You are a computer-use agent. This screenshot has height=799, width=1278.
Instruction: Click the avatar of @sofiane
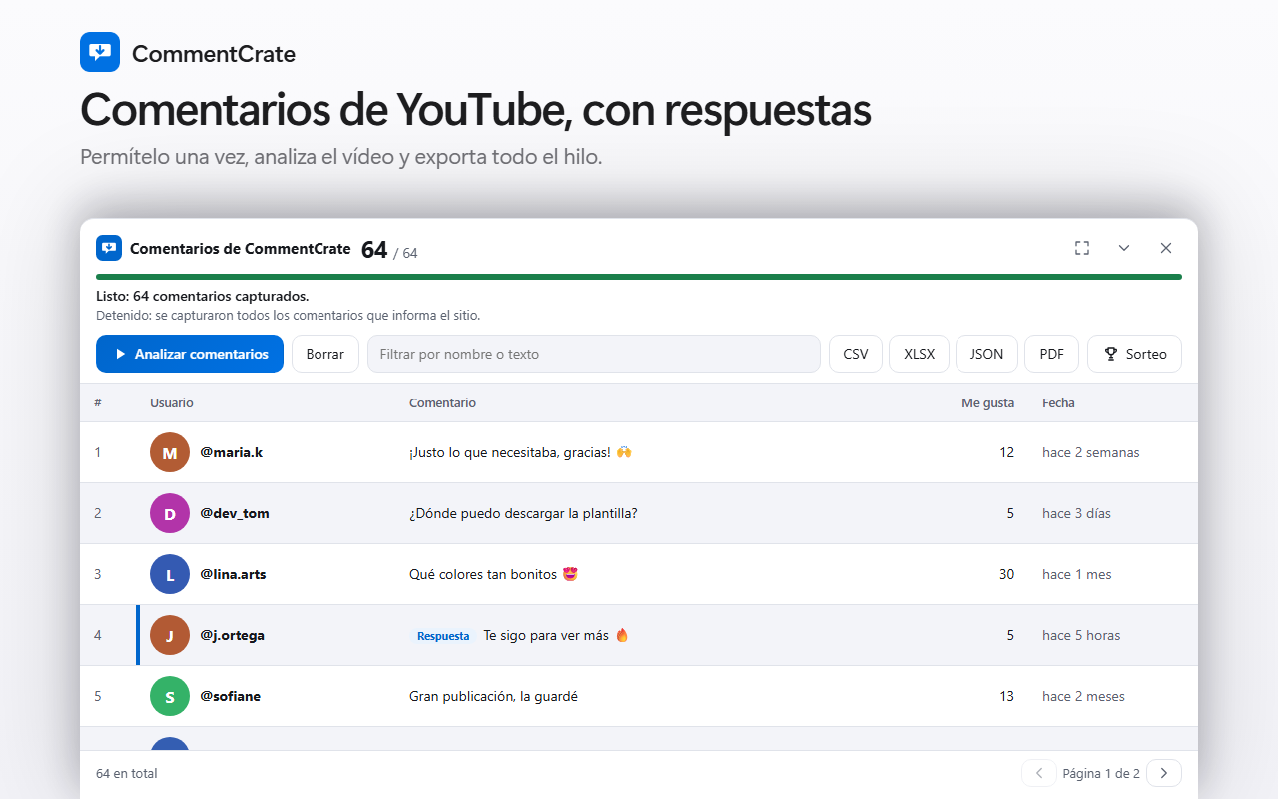tap(170, 696)
